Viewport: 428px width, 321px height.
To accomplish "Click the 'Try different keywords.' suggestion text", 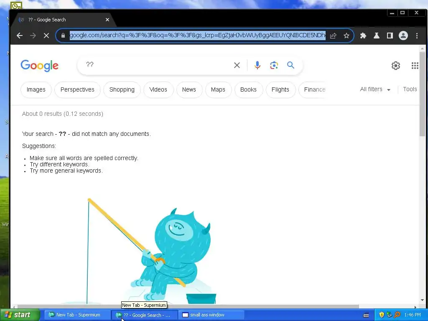I will coord(59,164).
